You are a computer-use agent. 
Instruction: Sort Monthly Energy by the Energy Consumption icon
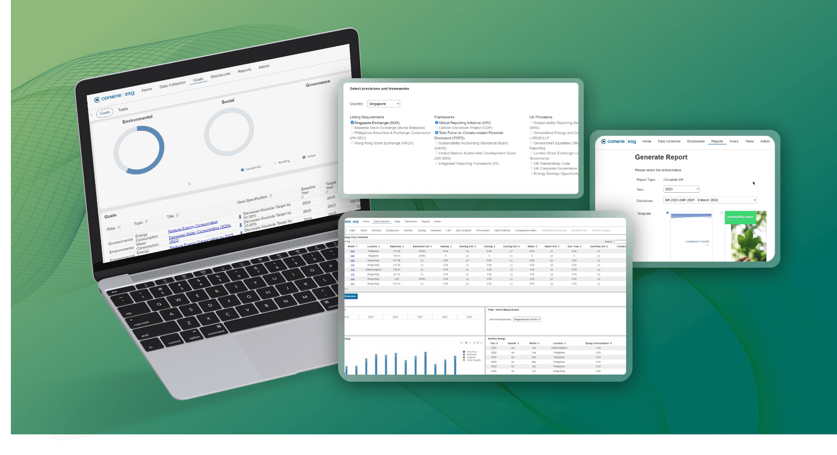(611, 343)
